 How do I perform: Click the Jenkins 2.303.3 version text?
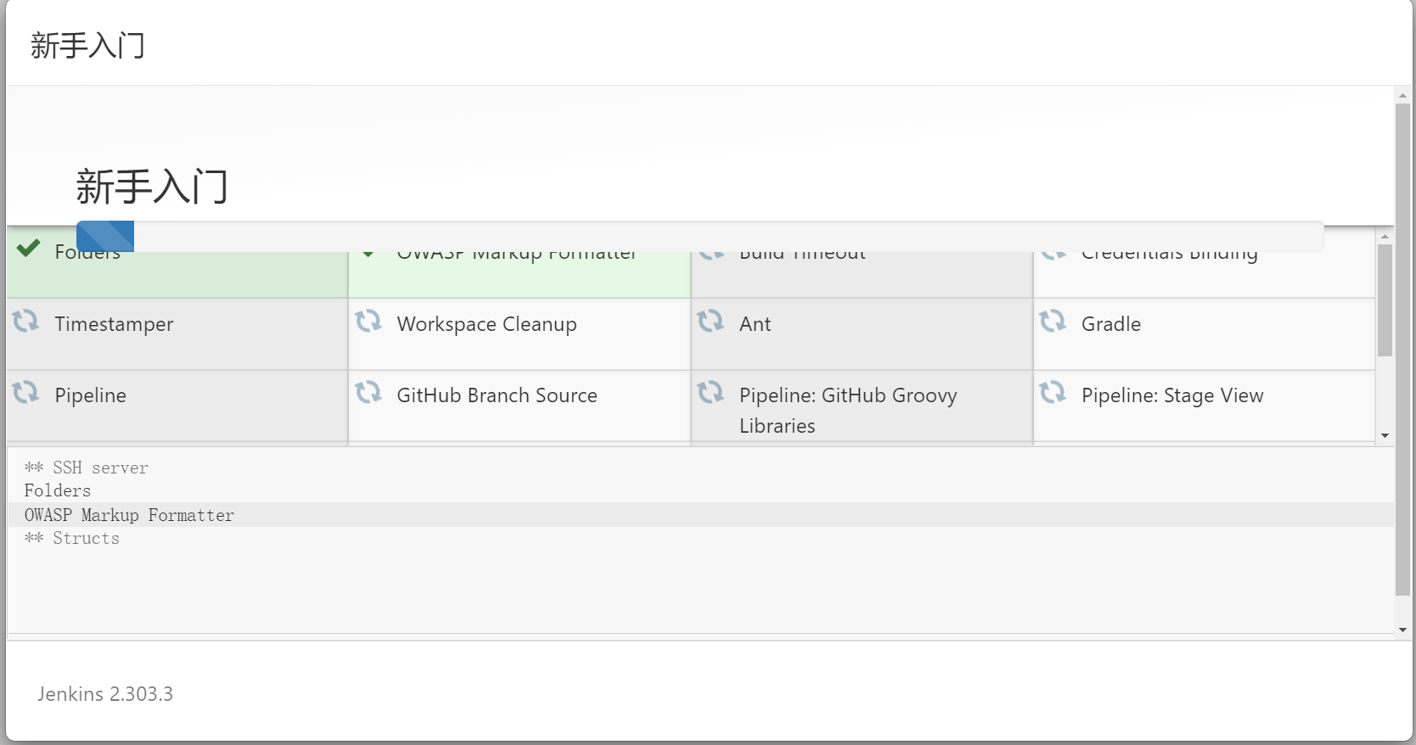pos(105,693)
